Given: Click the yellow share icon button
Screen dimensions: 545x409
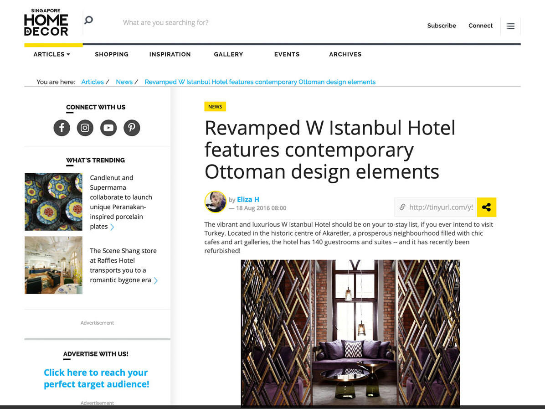Looking at the screenshot, I should (487, 207).
